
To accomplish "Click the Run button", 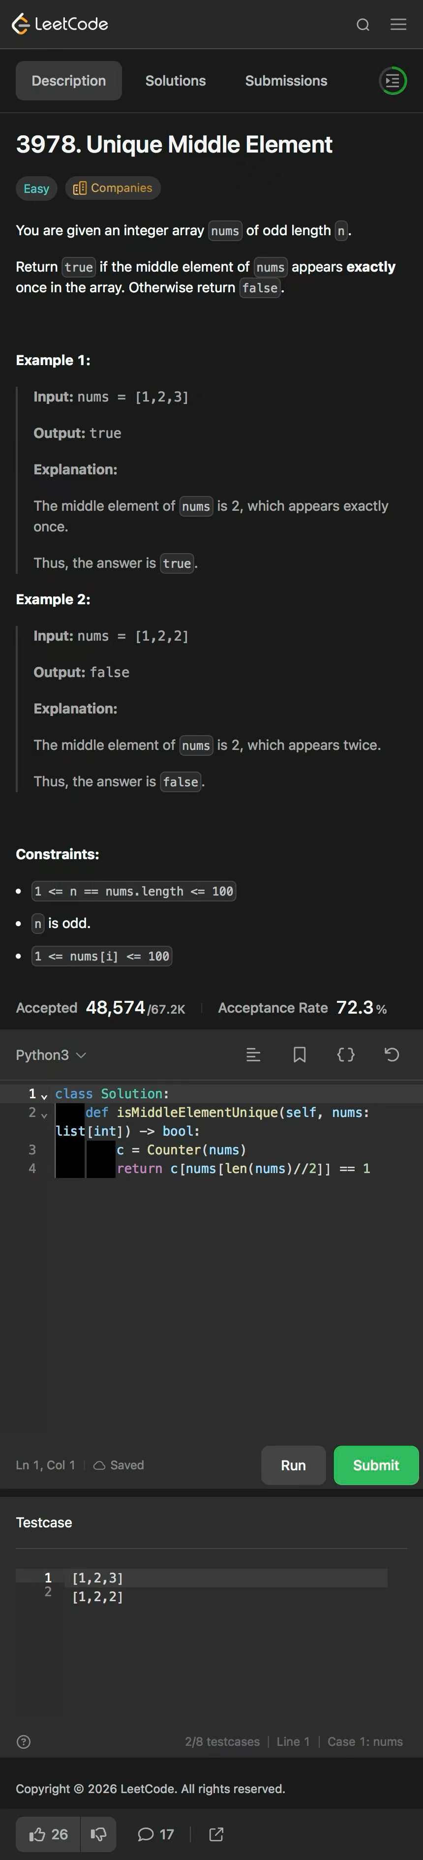I will click(293, 1465).
